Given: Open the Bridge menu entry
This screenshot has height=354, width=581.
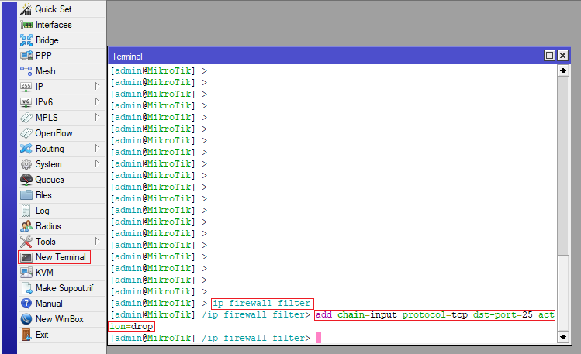Looking at the screenshot, I should click(47, 40).
